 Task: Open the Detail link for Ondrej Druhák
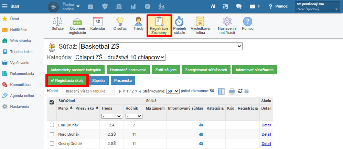(266, 144)
